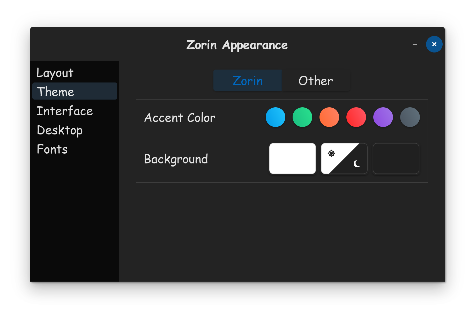The width and height of the screenshot is (476, 316).
Task: Apply the purple accent color
Action: (x=383, y=117)
